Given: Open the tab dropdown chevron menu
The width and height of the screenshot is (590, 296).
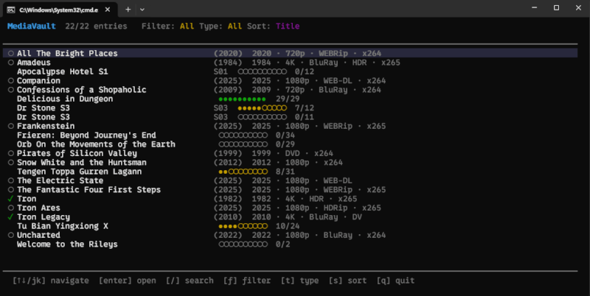Looking at the screenshot, I should [x=142, y=9].
